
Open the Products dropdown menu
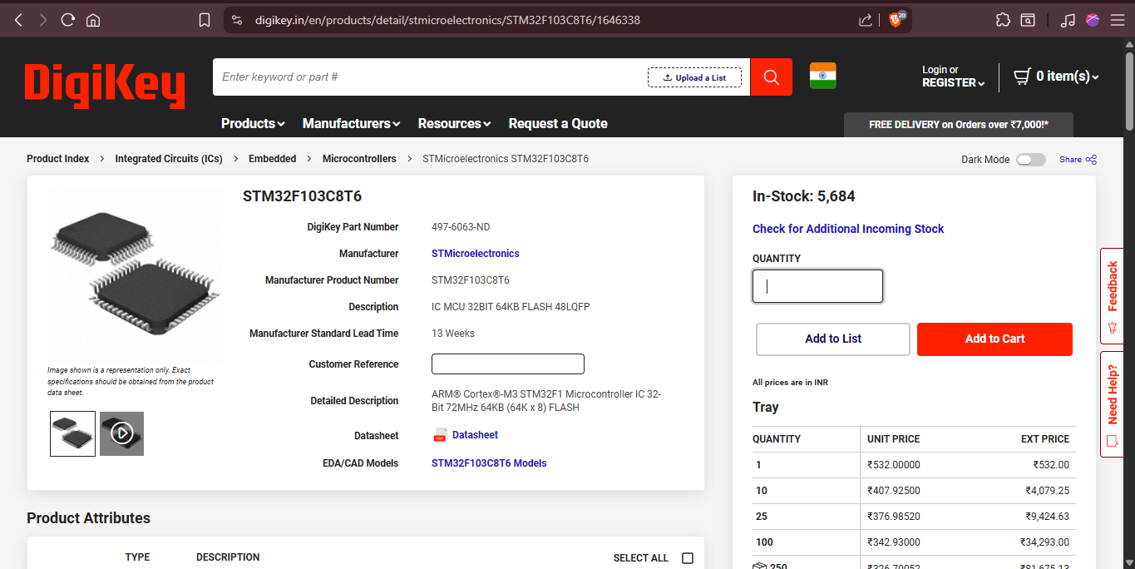(252, 123)
